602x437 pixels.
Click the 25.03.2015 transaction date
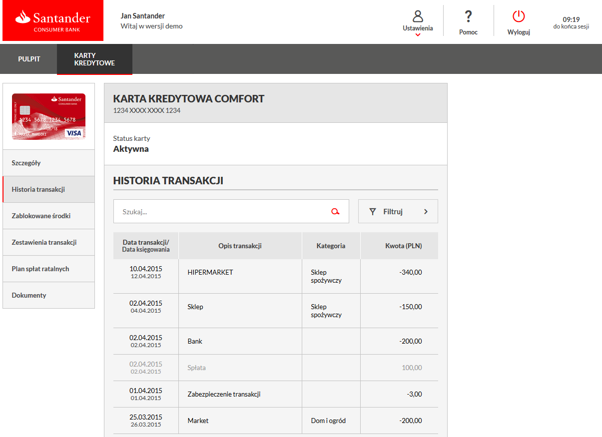(x=146, y=417)
